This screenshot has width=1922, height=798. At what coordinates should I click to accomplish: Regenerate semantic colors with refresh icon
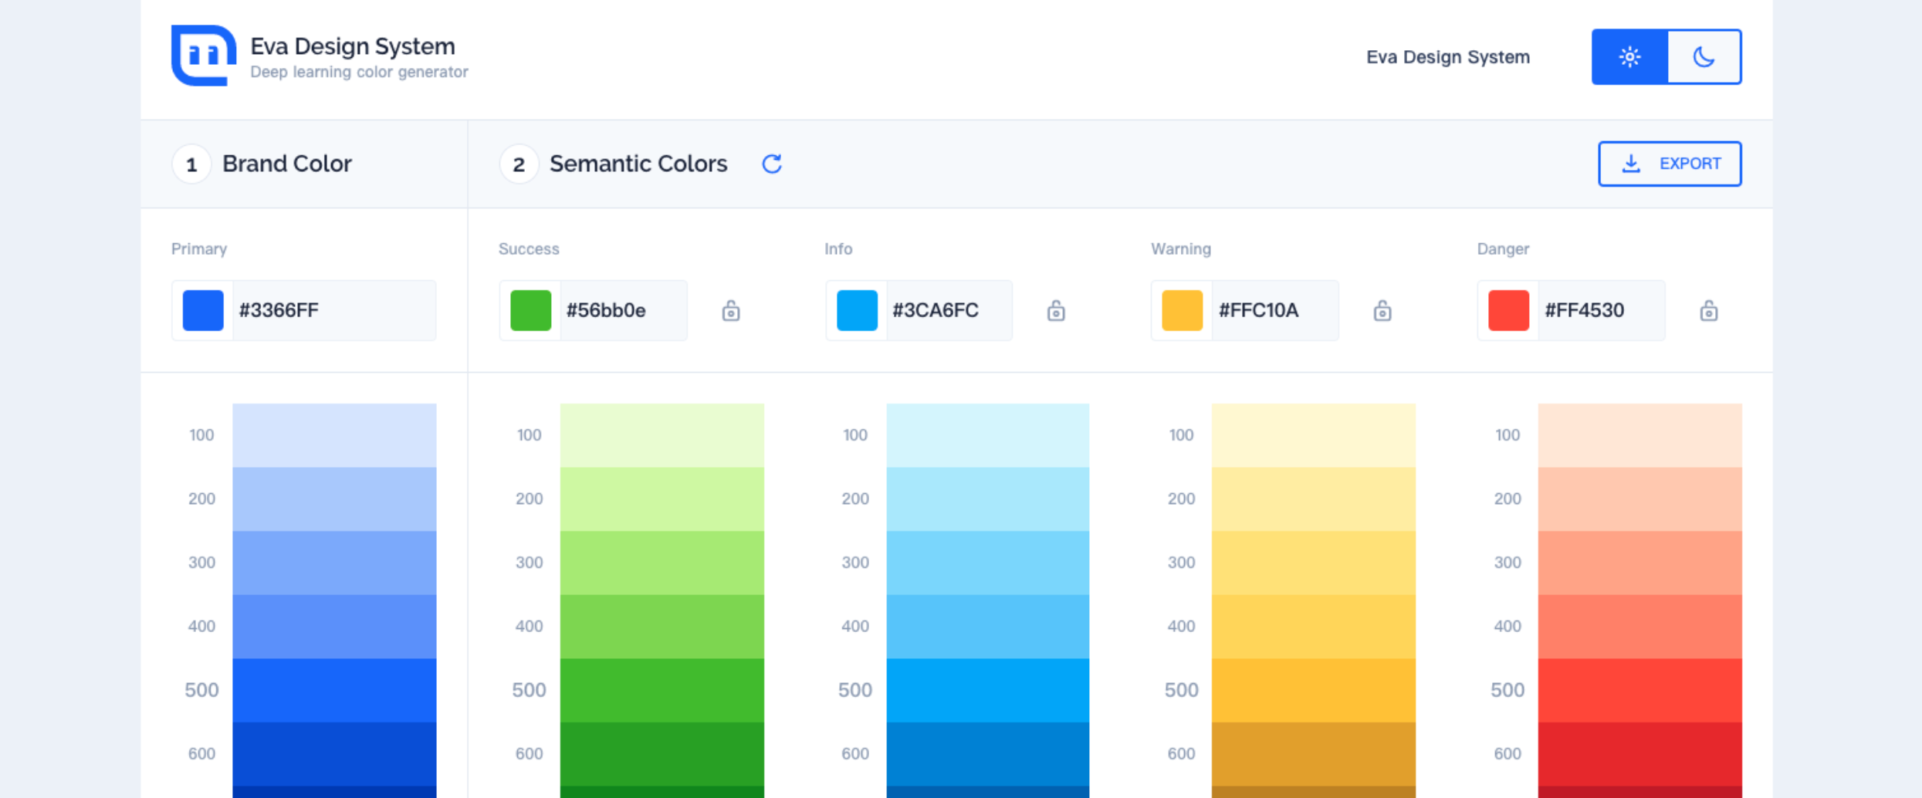click(x=772, y=164)
